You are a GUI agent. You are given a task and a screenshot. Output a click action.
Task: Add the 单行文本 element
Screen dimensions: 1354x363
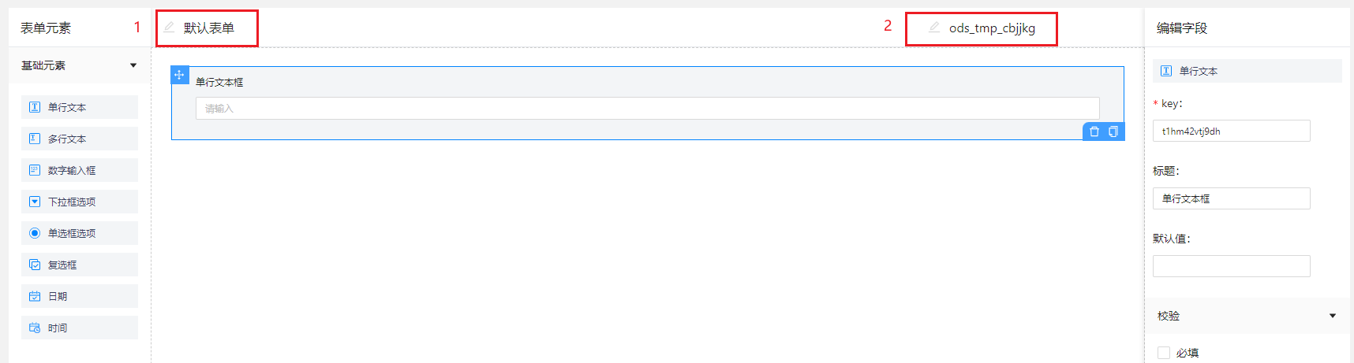point(79,107)
